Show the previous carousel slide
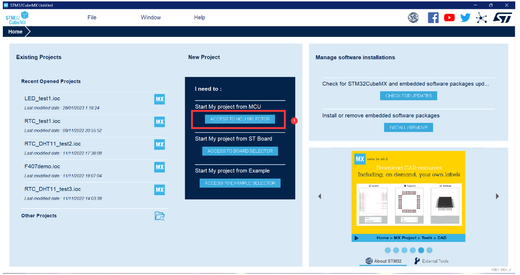 tap(320, 196)
